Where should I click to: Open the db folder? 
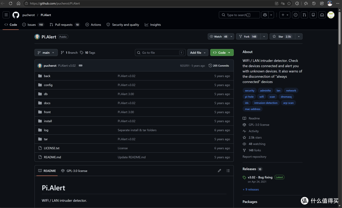[x=46, y=94]
